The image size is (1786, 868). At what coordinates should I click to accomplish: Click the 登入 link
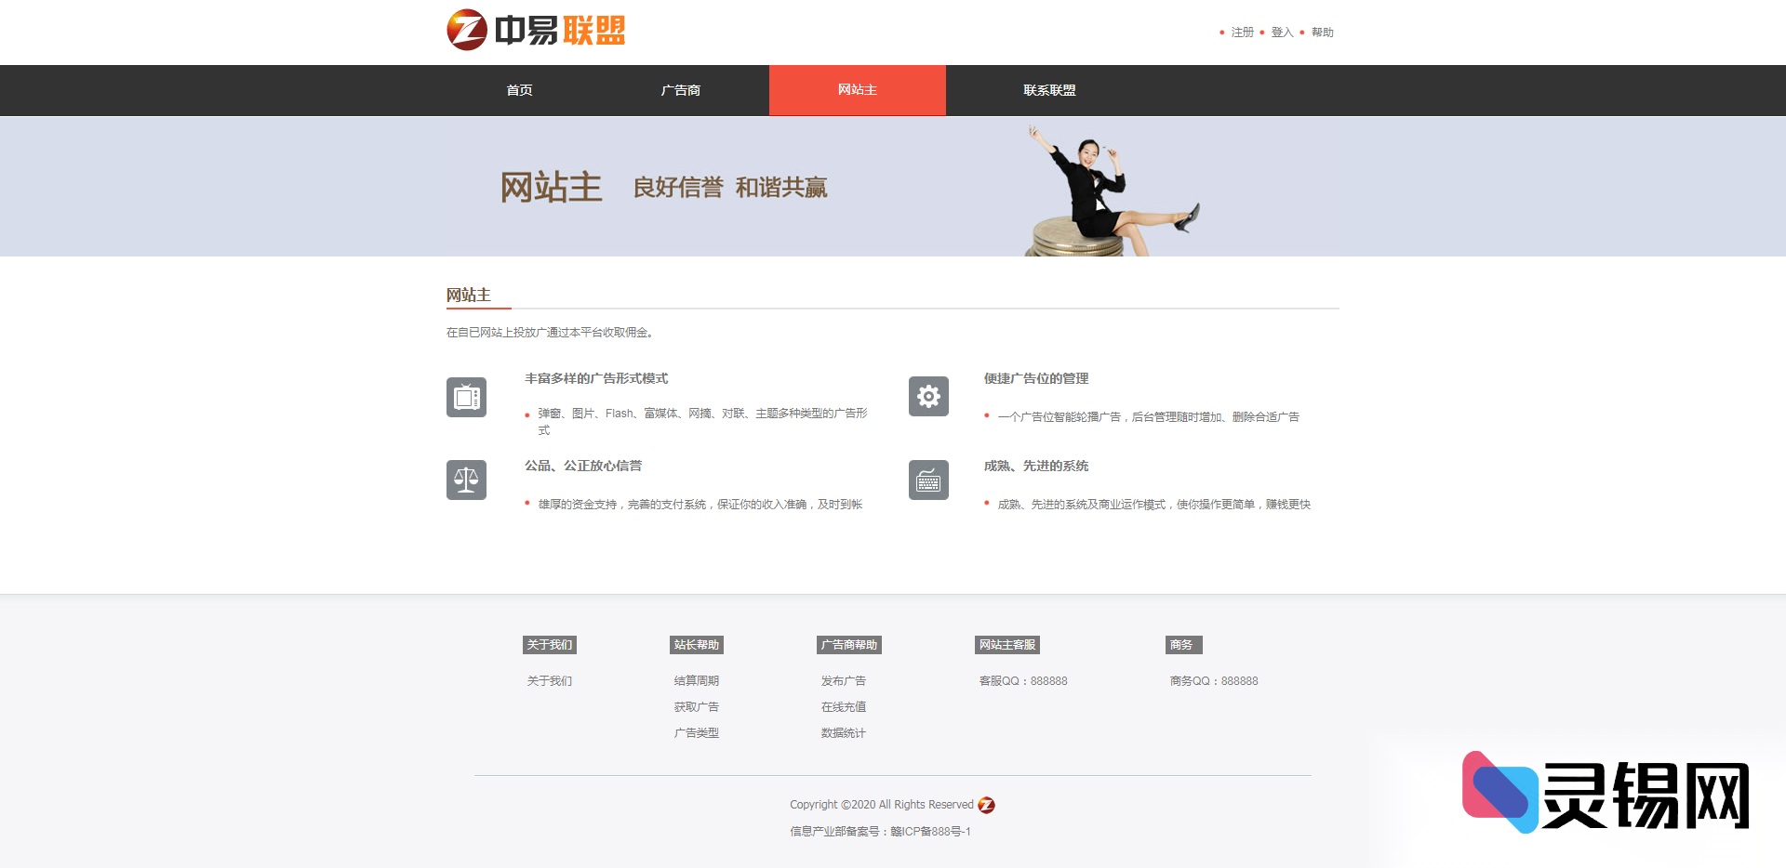pyautogui.click(x=1281, y=32)
